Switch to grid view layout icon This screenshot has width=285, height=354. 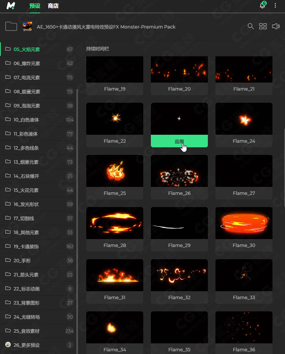[x=263, y=26]
